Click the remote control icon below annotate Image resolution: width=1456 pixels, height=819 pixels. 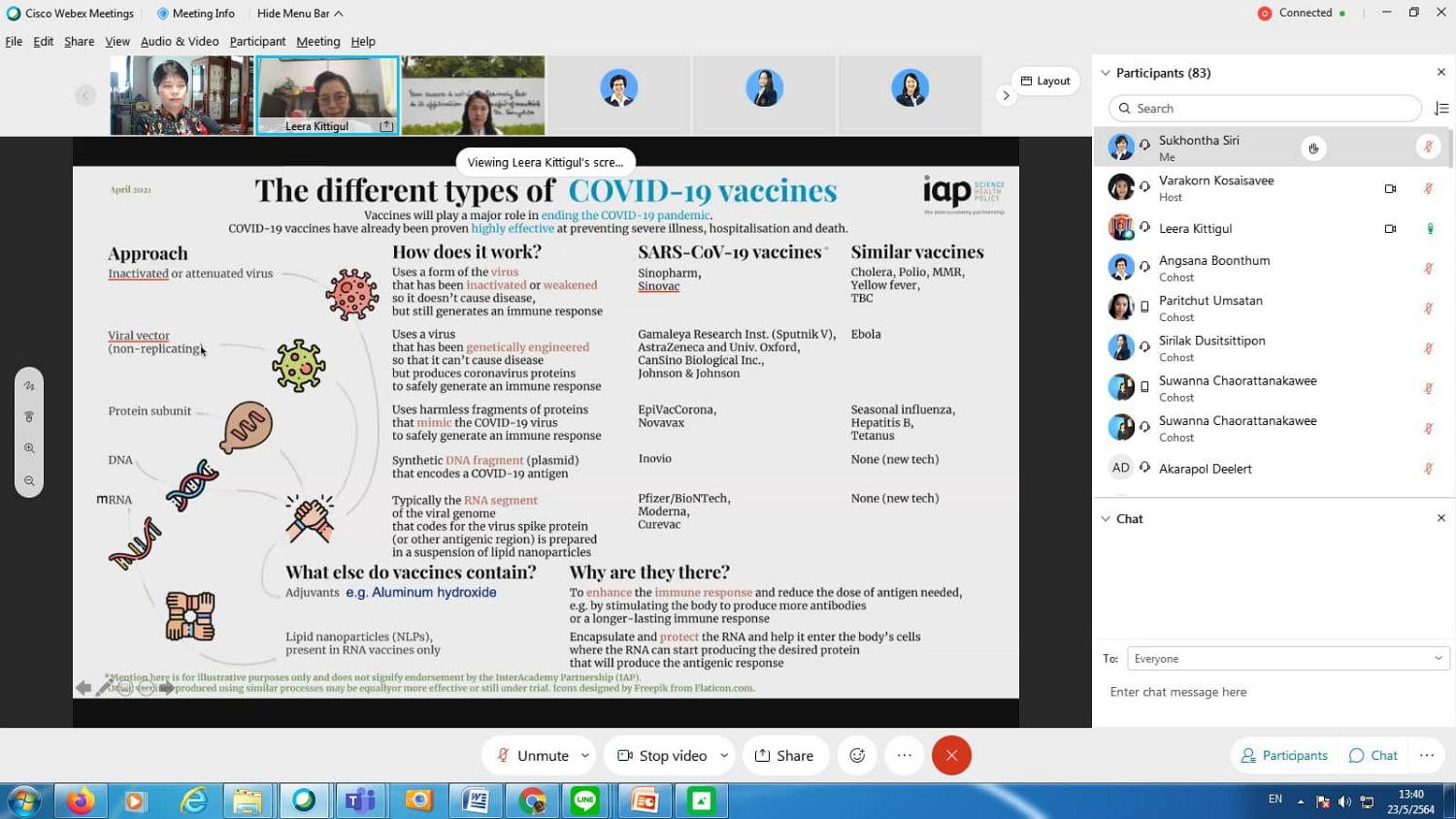tap(29, 417)
